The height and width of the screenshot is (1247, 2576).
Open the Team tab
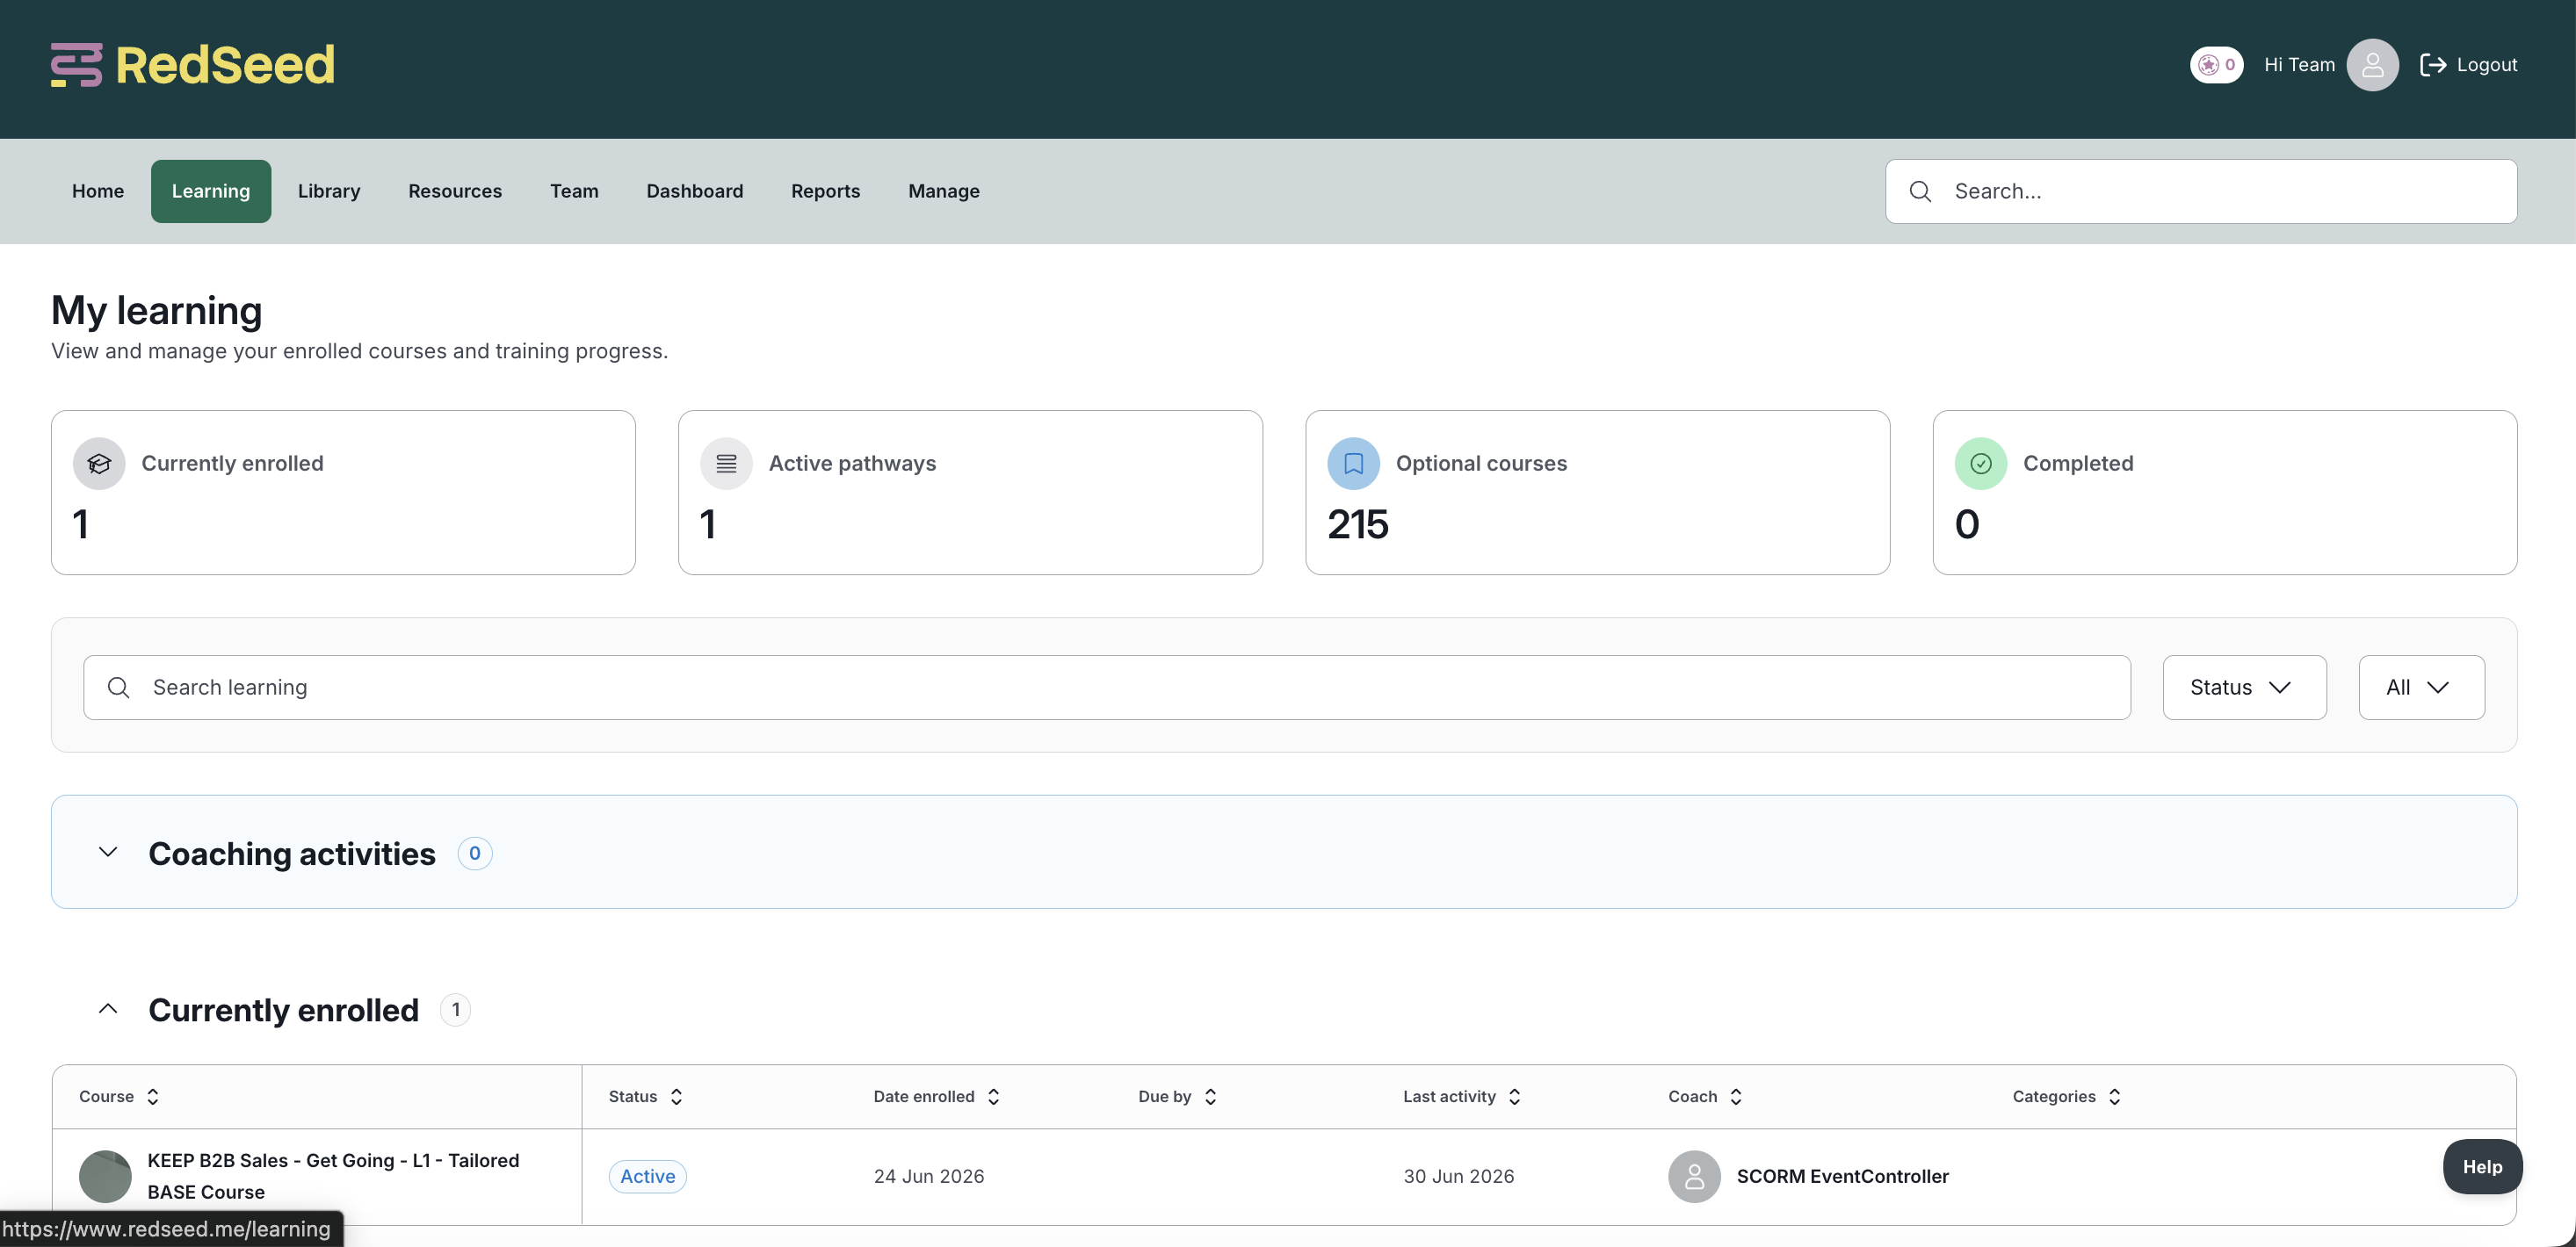coord(574,191)
